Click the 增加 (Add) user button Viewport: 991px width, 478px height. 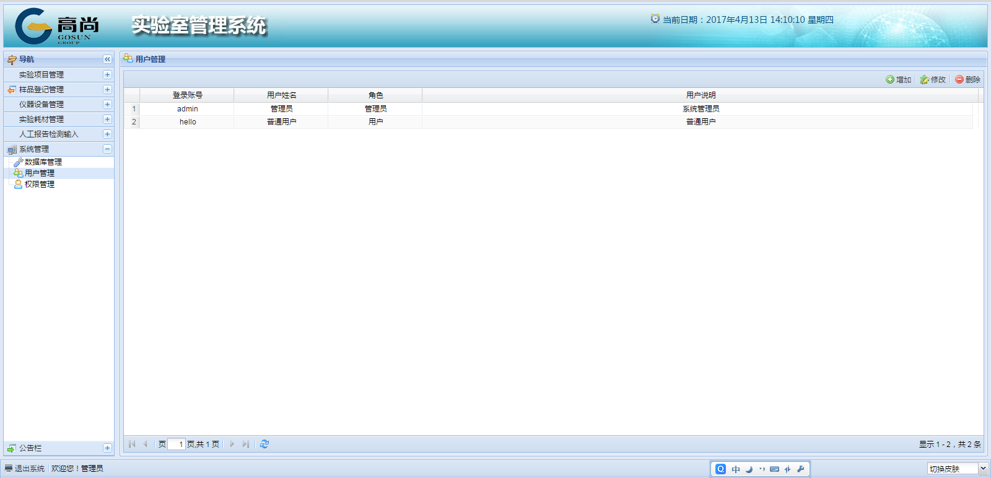click(x=898, y=80)
